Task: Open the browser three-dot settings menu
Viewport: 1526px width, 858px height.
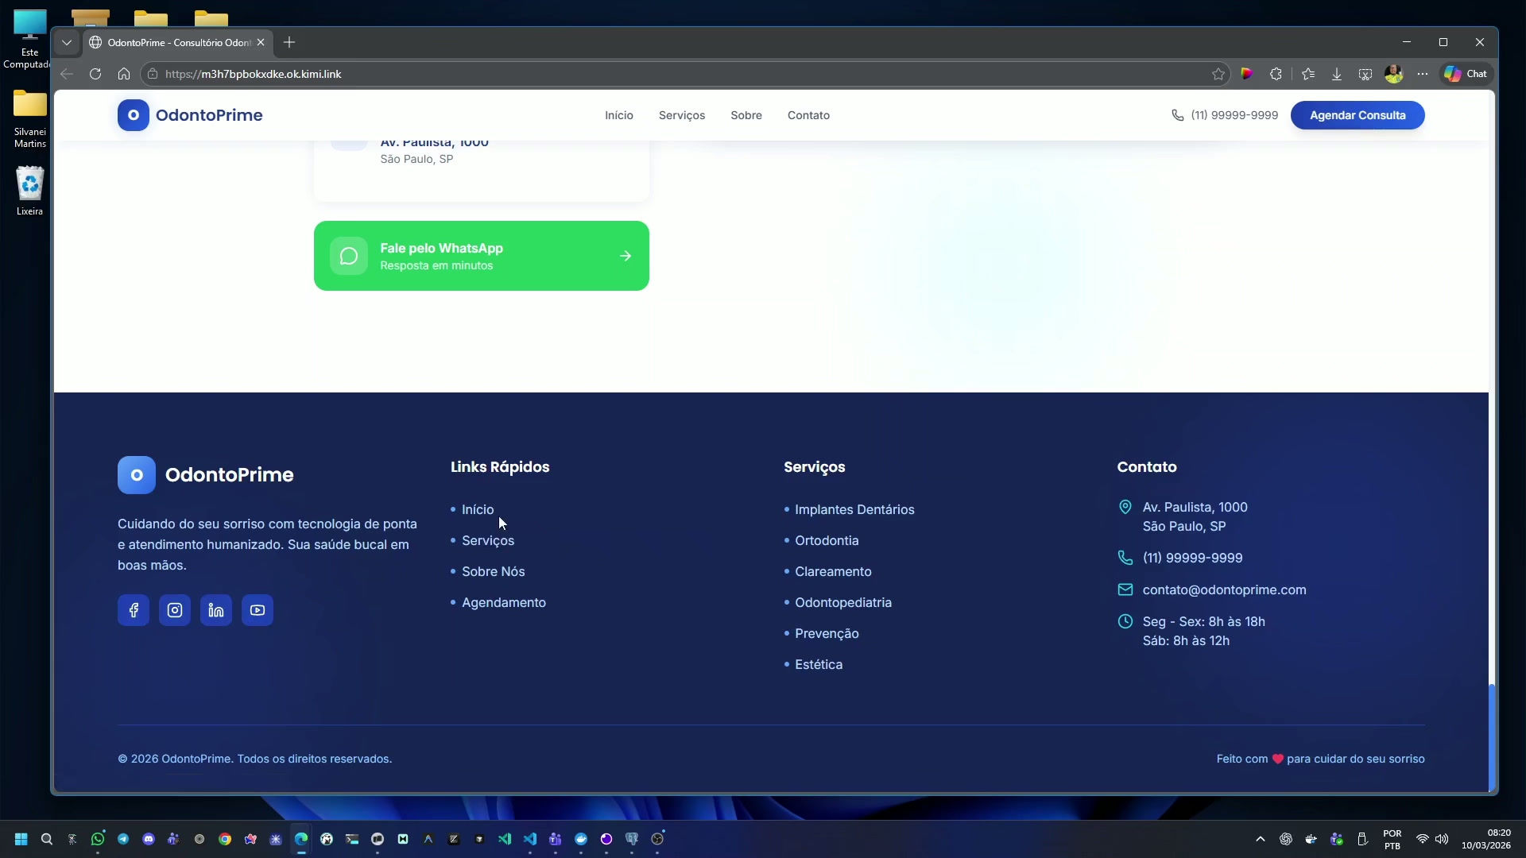Action: tap(1423, 73)
